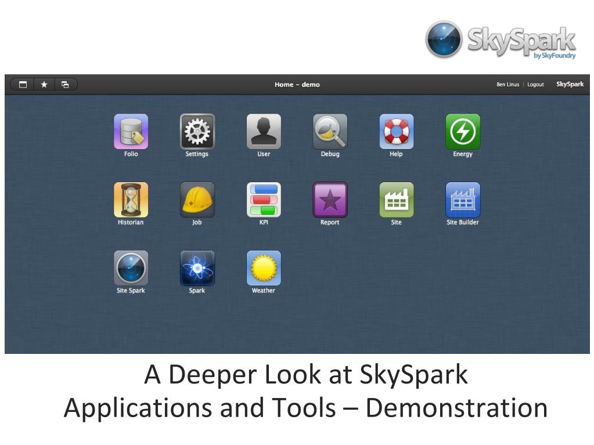Click the window icon in top toolbar
This screenshot has height=445, width=594.
click(23, 84)
